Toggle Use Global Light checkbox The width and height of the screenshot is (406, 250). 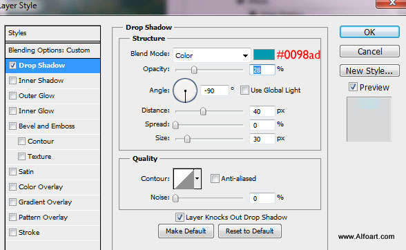click(244, 90)
